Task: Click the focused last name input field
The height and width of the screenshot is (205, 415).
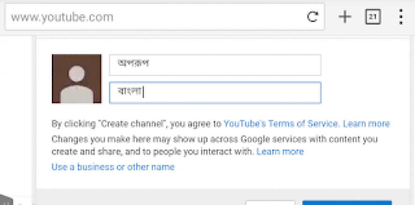Action: 215,92
